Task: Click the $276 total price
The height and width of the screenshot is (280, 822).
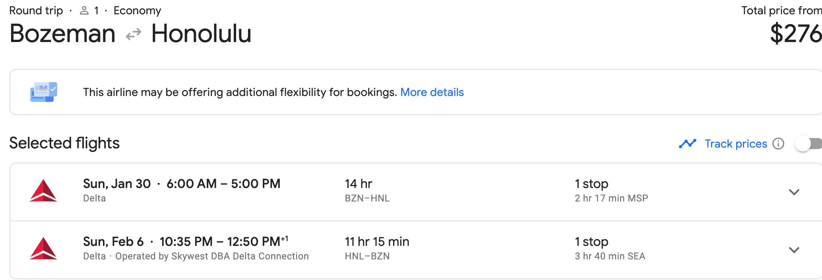Action: [796, 34]
